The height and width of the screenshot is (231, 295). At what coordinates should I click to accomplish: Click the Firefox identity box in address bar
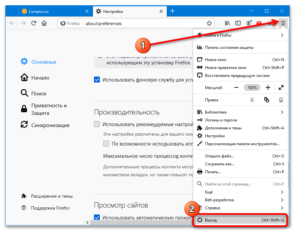[x=70, y=23]
